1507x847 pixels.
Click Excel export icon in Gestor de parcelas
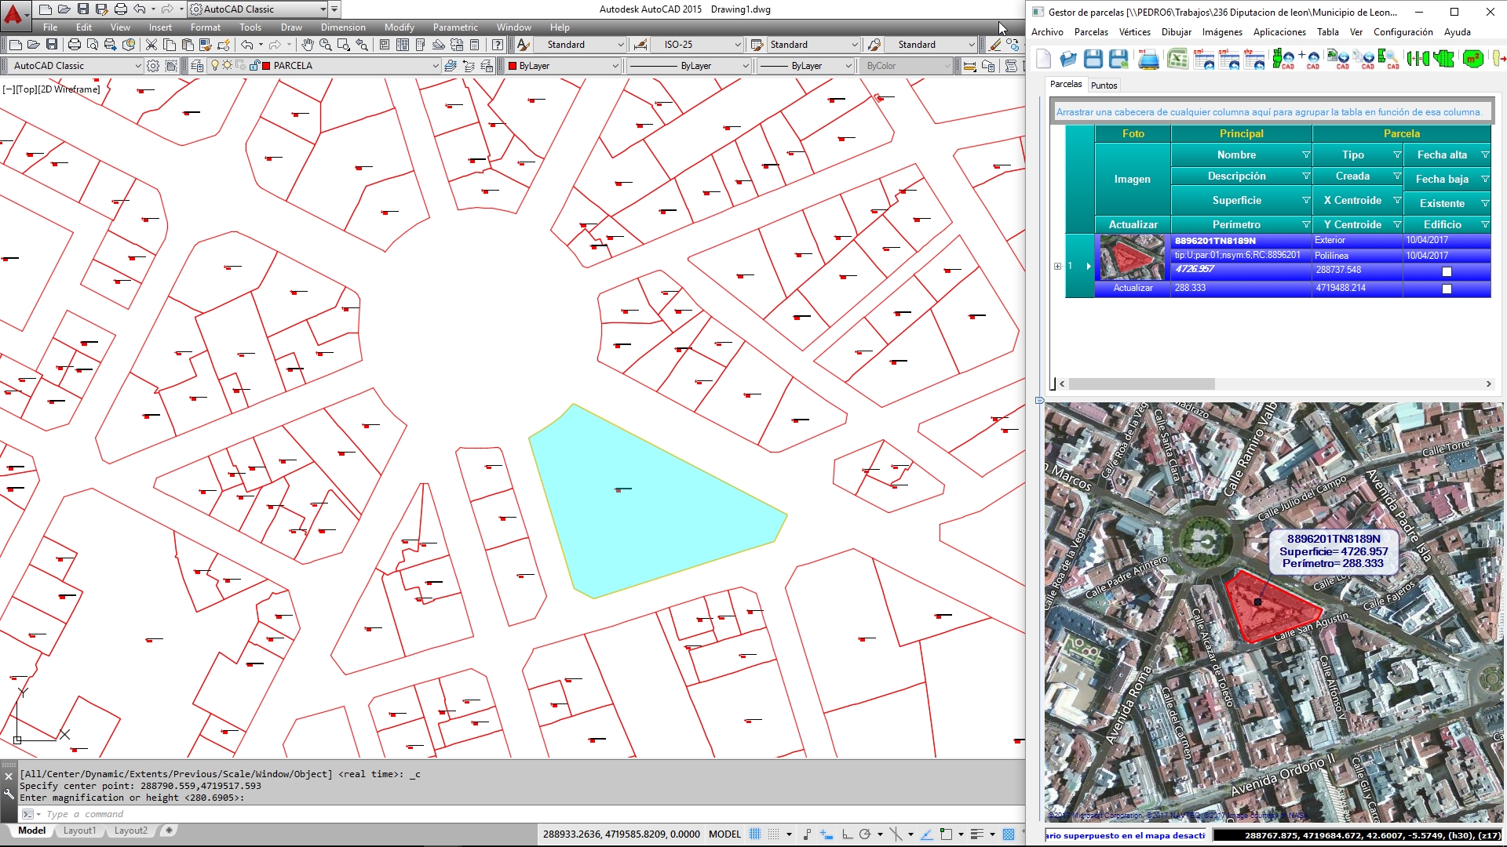click(1177, 59)
